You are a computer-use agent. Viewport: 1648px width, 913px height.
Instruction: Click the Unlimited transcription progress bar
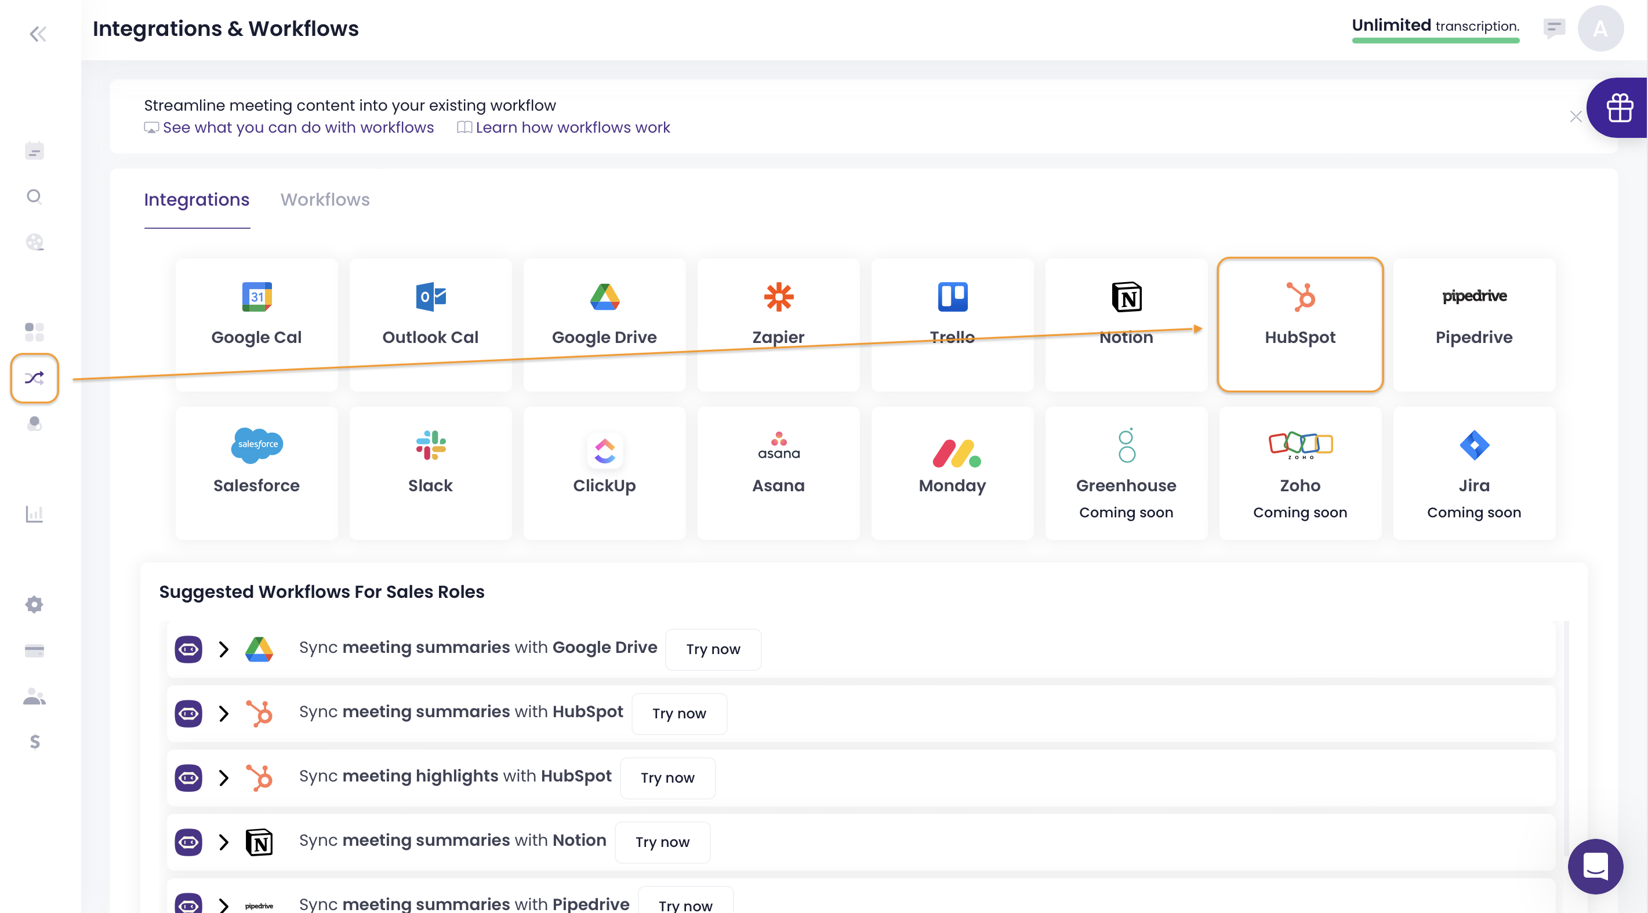(1435, 41)
